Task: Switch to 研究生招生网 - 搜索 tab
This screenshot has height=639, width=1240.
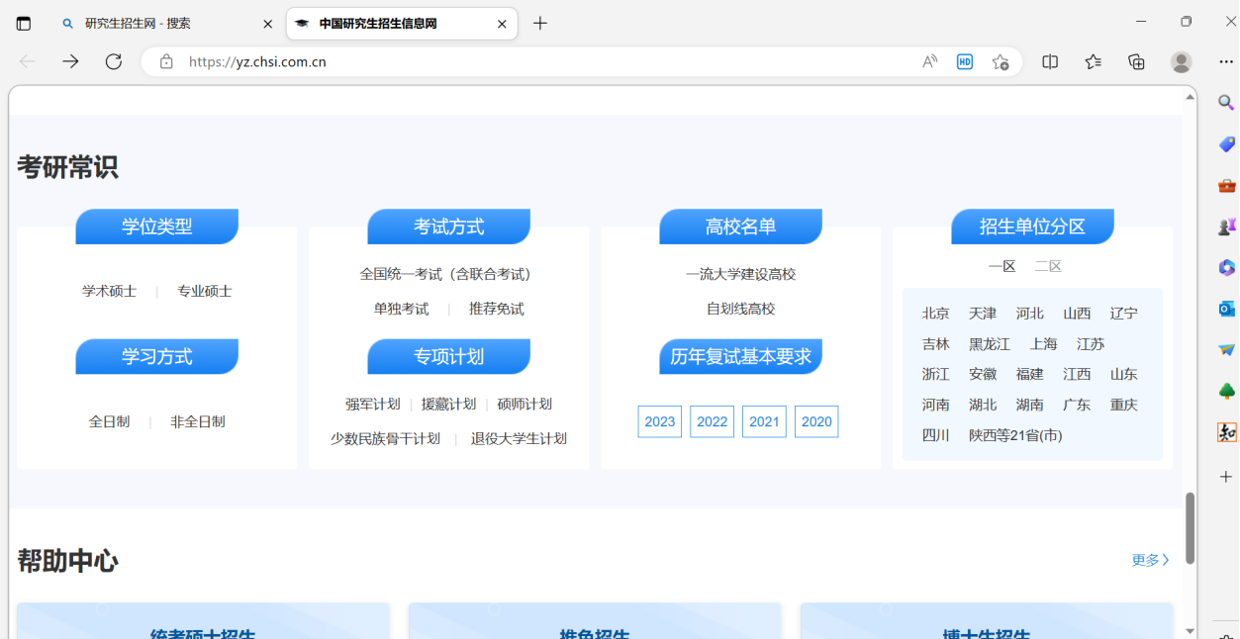Action: click(x=138, y=24)
